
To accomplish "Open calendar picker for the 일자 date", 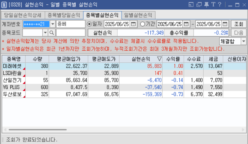I will click(134, 24).
